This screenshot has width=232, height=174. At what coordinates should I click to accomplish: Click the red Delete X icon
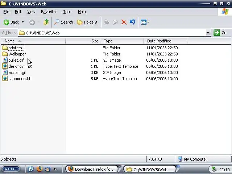[x=124, y=22]
